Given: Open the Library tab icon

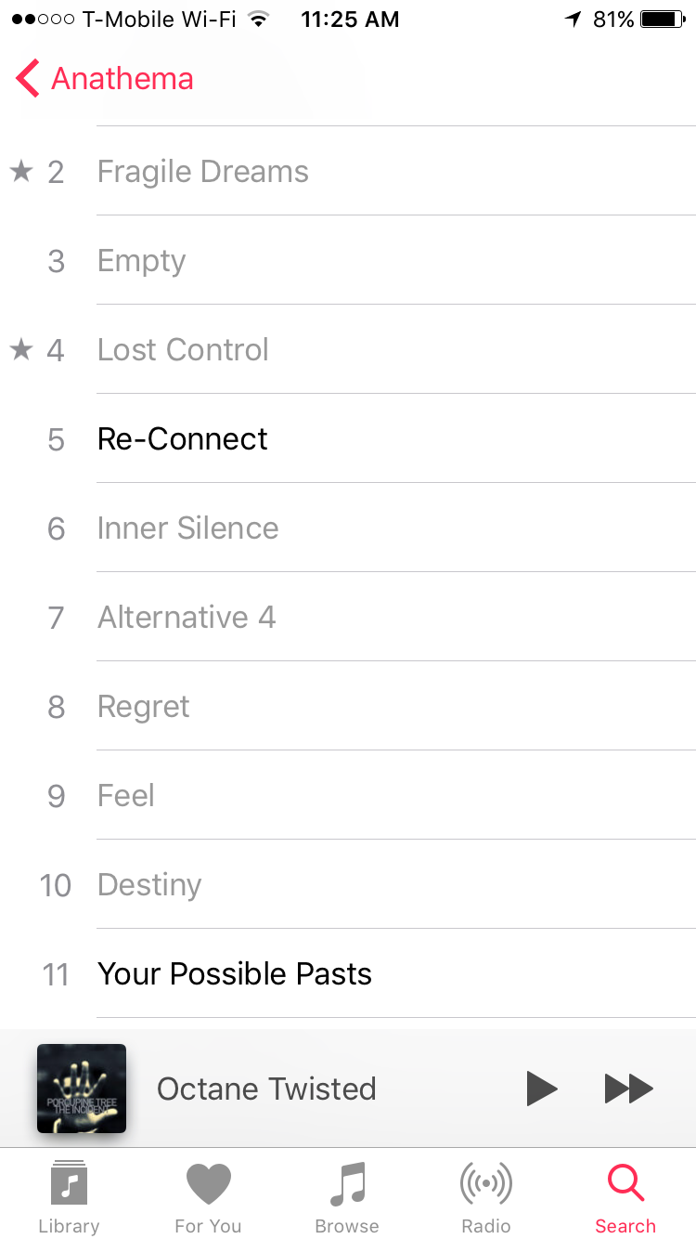Looking at the screenshot, I should click(x=69, y=1184).
